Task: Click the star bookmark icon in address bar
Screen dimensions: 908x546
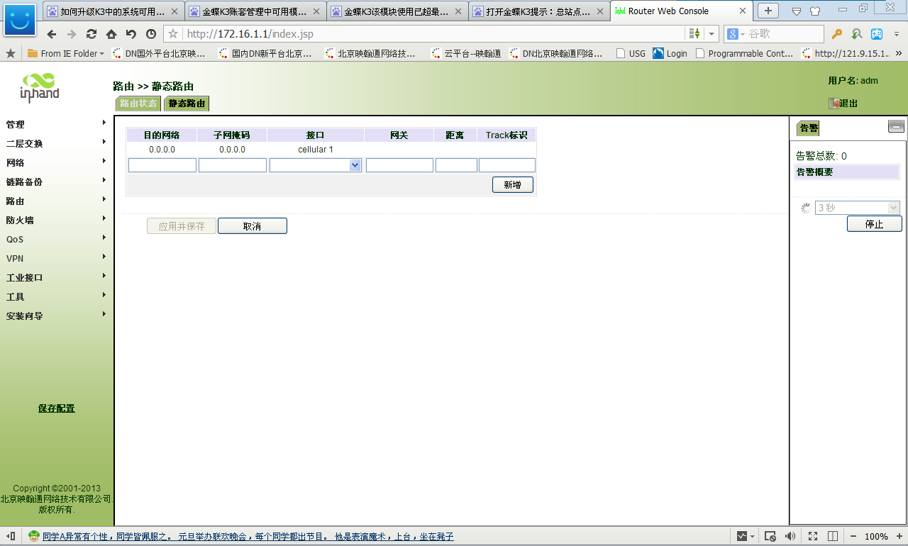Action: (x=173, y=34)
